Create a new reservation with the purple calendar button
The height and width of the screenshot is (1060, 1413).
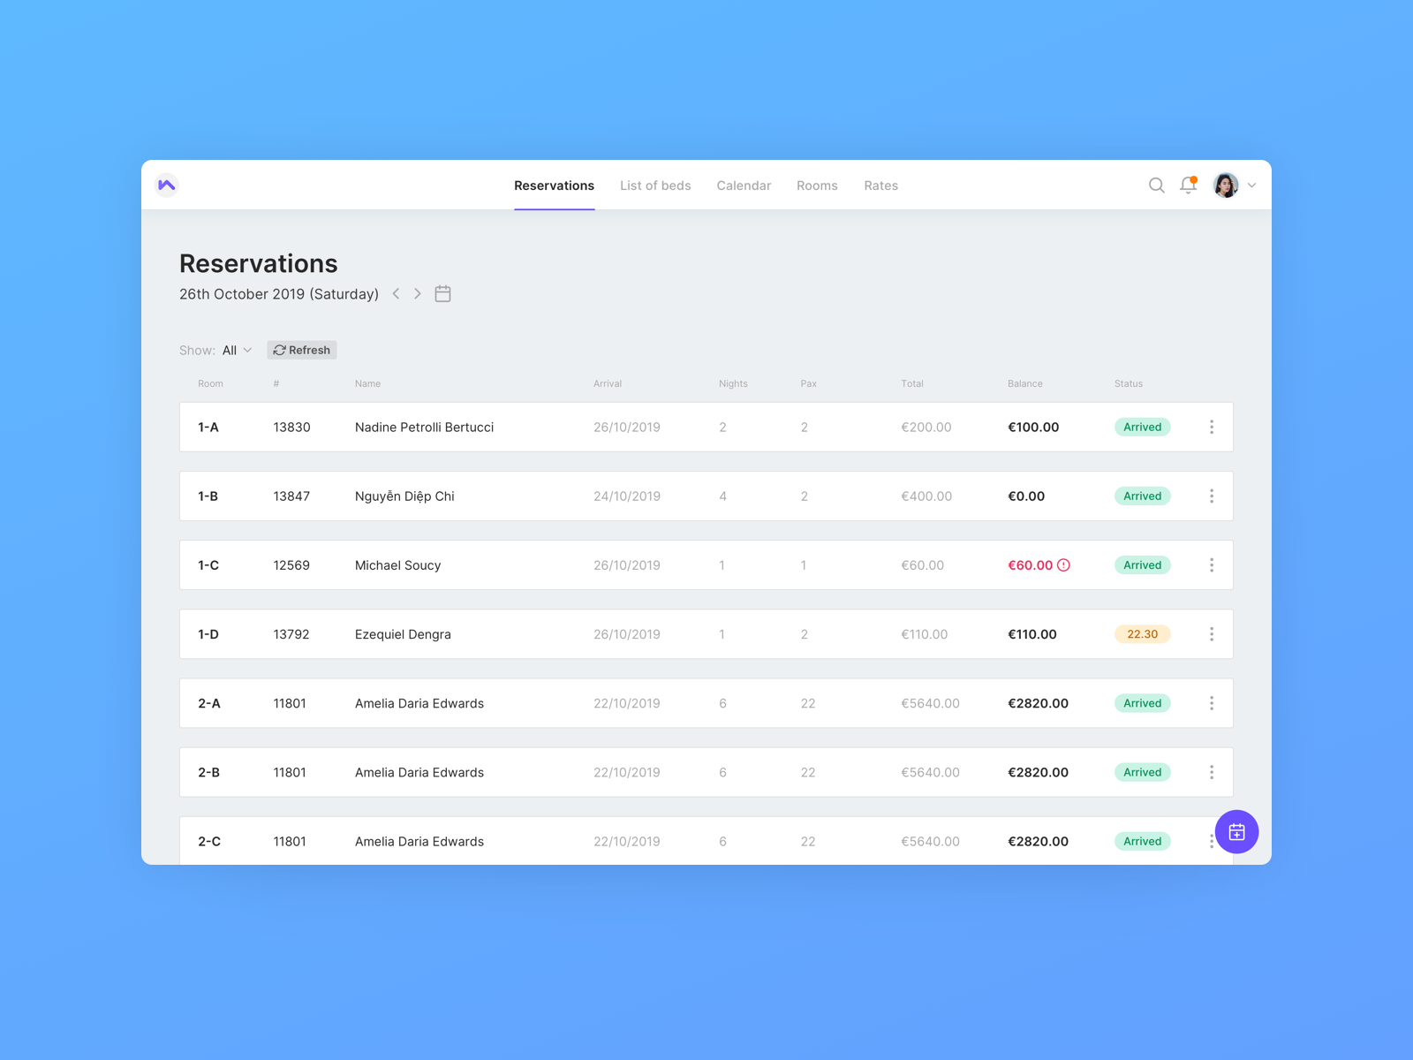1237,831
